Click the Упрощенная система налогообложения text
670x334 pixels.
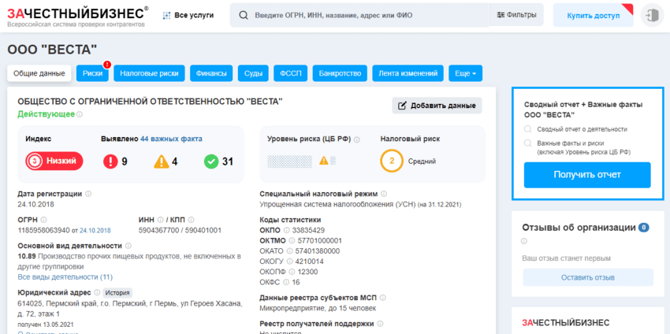click(337, 205)
